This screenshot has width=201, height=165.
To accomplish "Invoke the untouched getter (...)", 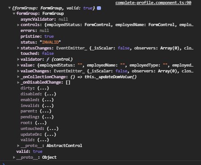I will (52, 129).
